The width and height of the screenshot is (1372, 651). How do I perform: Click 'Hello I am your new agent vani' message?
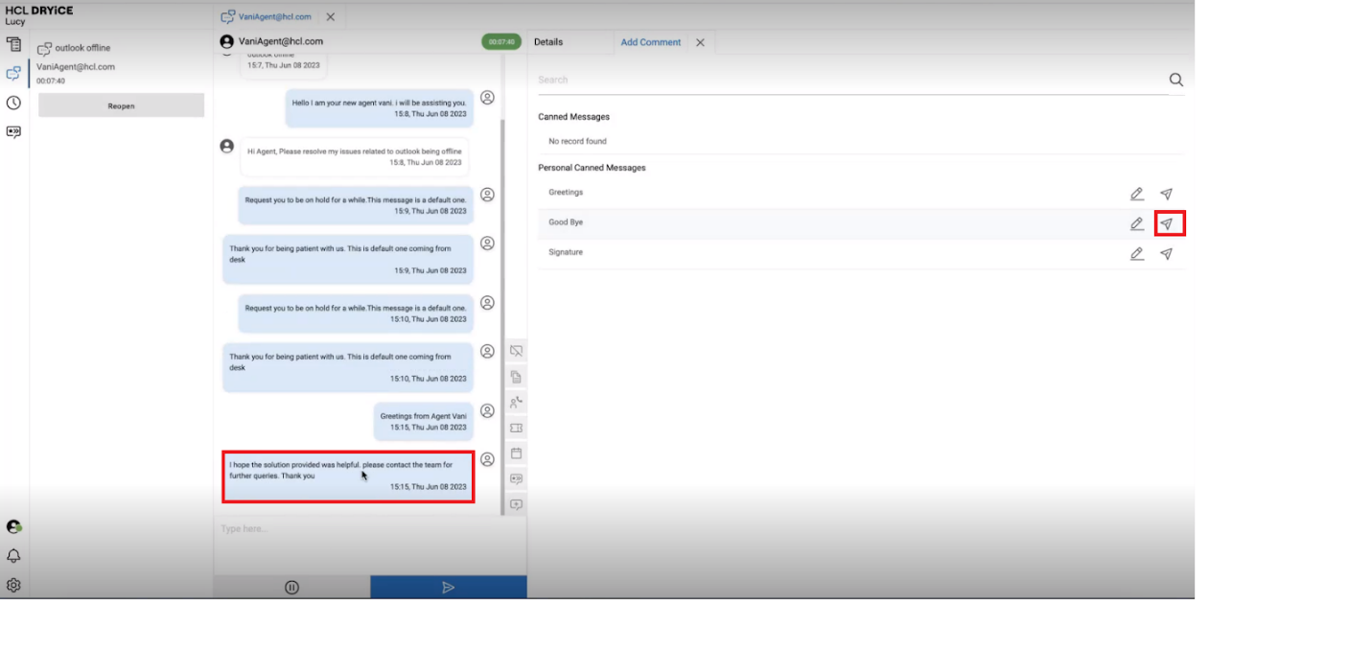pyautogui.click(x=379, y=107)
